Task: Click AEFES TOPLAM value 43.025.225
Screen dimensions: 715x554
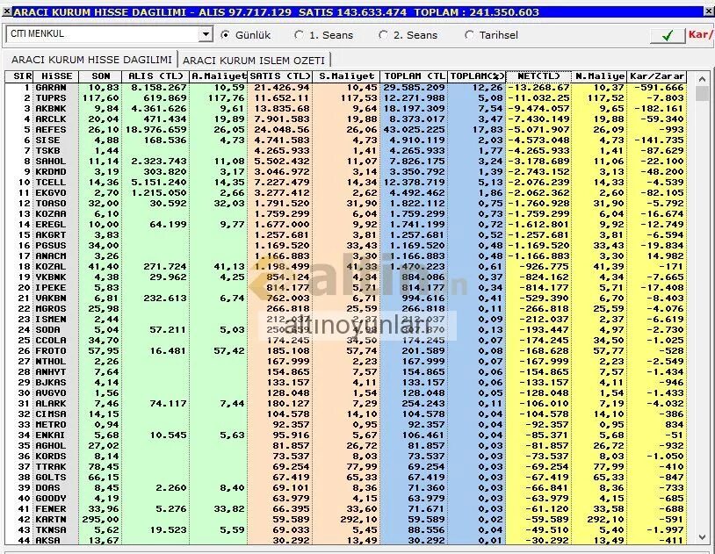Action: 414,129
